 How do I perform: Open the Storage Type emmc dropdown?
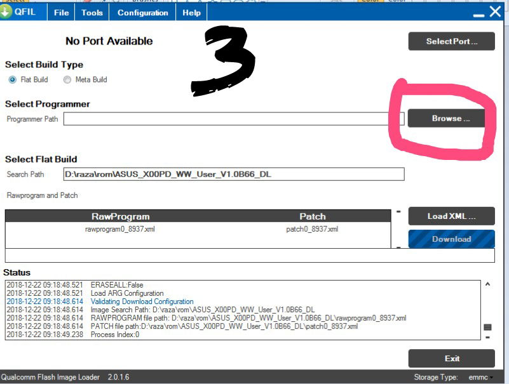(480, 377)
